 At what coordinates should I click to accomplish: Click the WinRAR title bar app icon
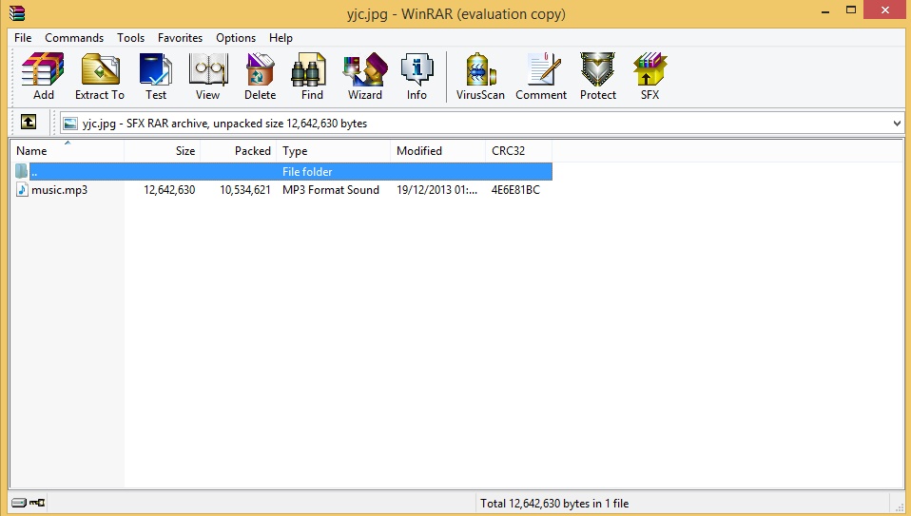pos(17,12)
